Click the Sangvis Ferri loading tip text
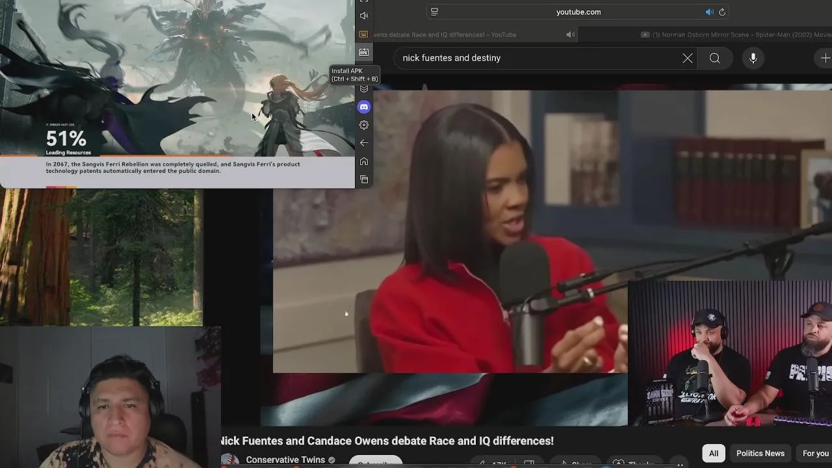The width and height of the screenshot is (832, 468). coord(173,167)
